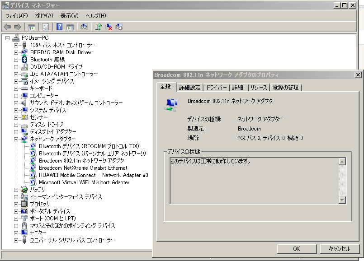
Task: Switch to the リソース tab
Action: click(259, 88)
